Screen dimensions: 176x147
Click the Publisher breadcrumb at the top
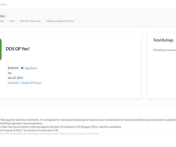coord(3,5)
